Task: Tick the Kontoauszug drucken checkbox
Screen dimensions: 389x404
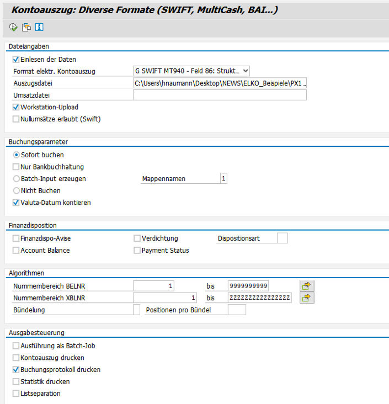Action: coord(16,358)
